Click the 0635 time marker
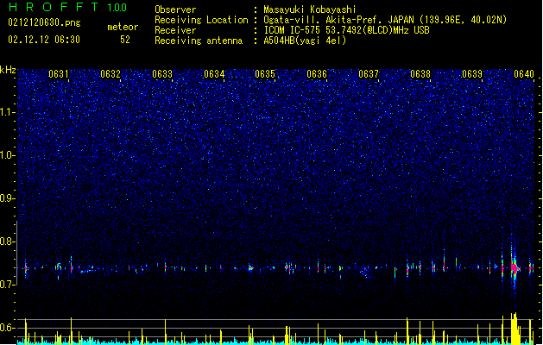The width and height of the screenshot is (543, 345). [265, 74]
